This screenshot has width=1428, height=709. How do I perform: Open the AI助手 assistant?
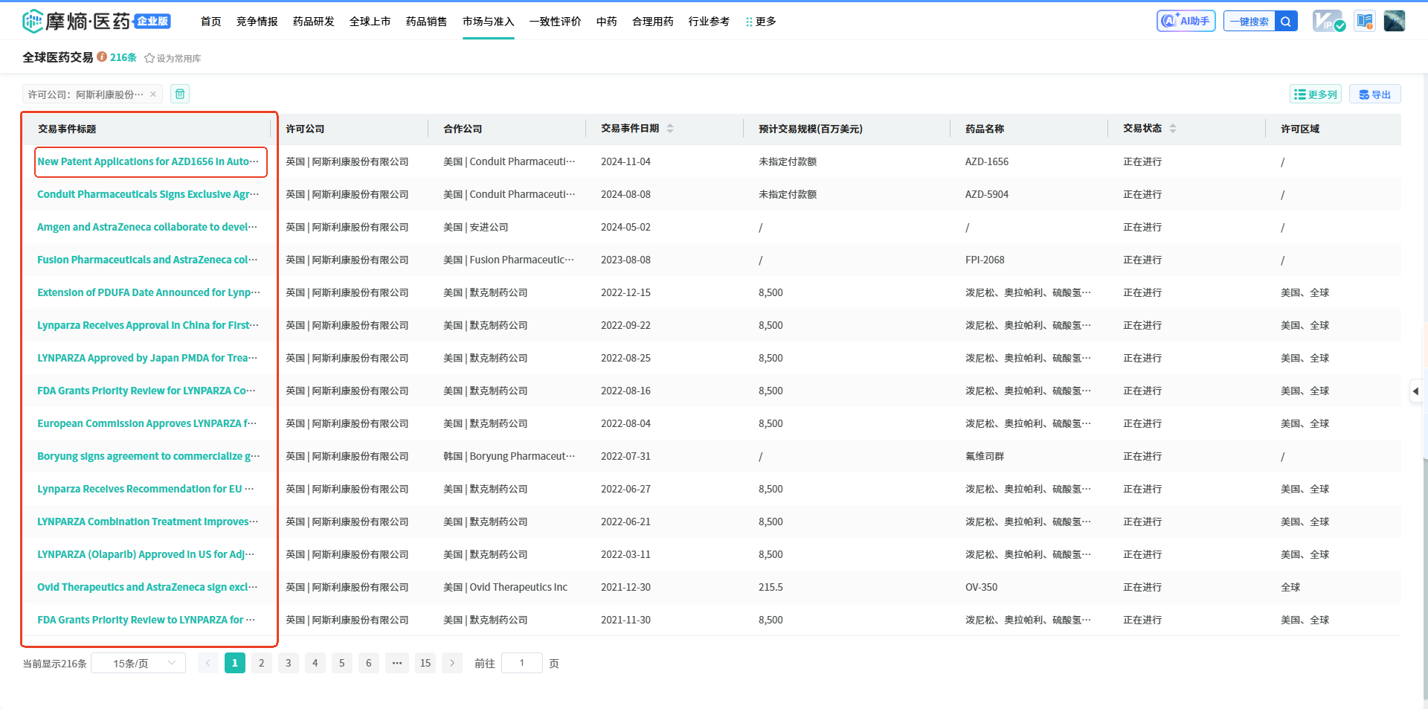coord(1186,21)
